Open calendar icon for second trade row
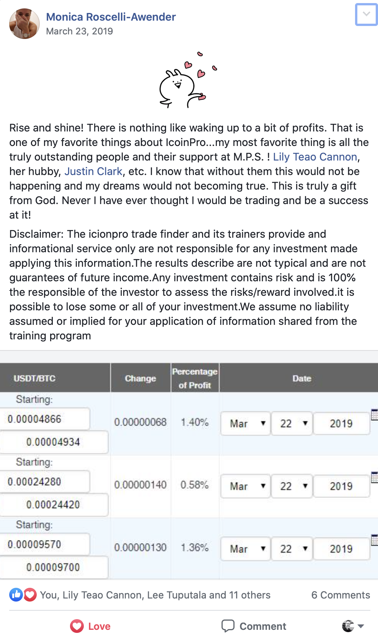The height and width of the screenshot is (639, 378). 375,477
